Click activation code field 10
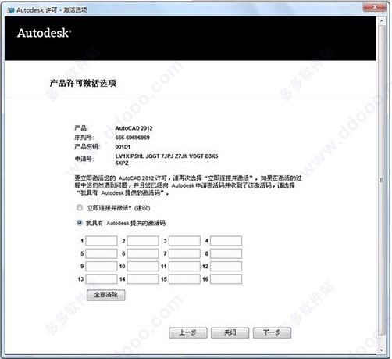 [x=143, y=266]
